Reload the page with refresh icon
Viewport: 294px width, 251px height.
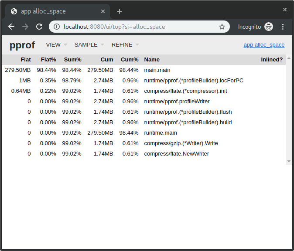pos(39,27)
